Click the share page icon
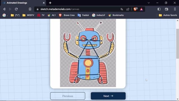Viewport: 179px width, 101px height. pyautogui.click(x=128, y=9)
